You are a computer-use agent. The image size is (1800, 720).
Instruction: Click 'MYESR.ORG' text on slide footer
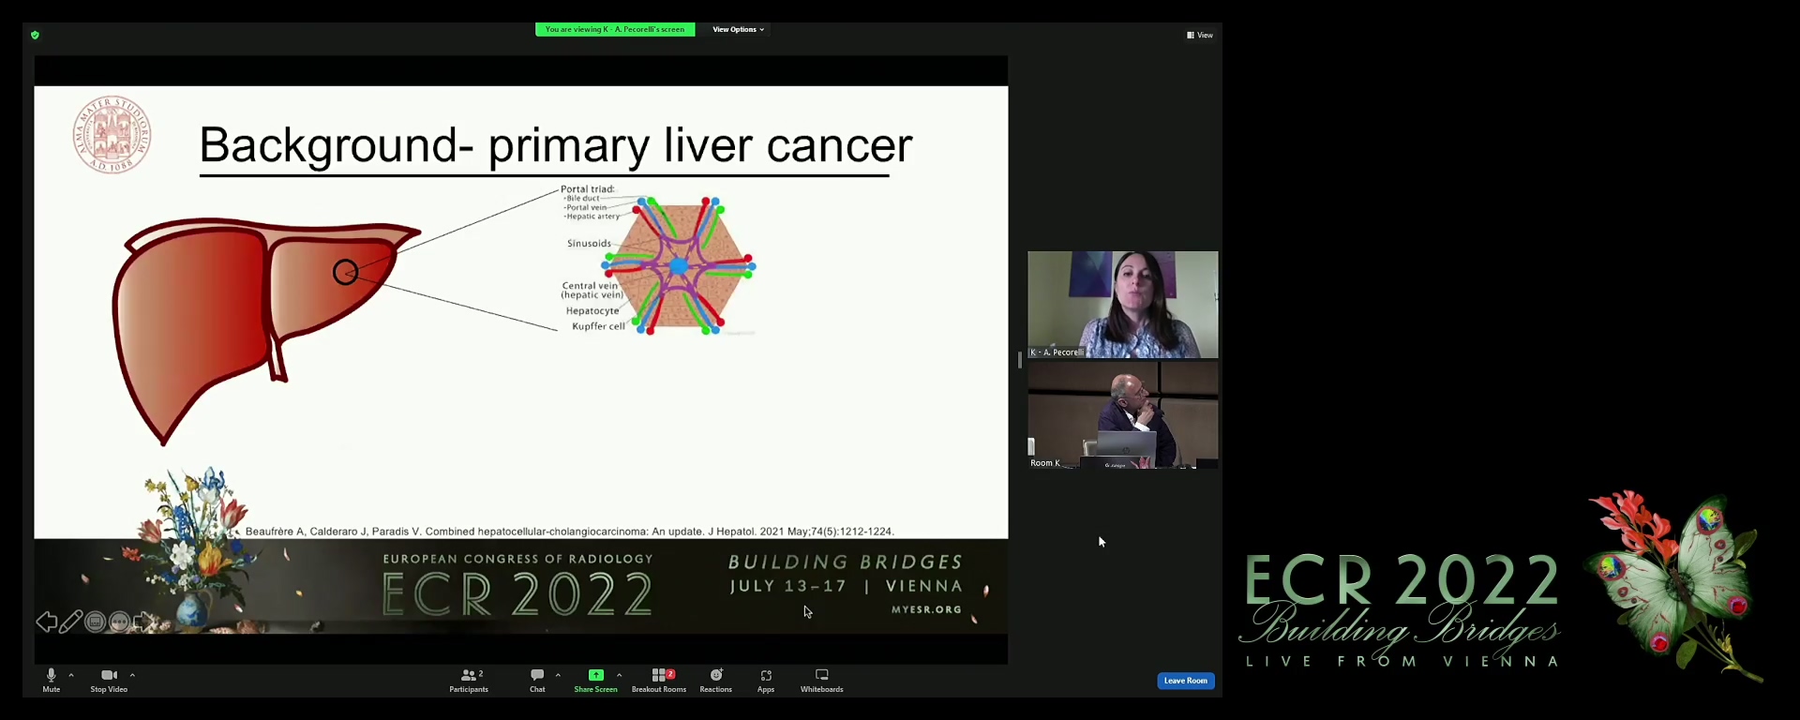[x=926, y=609]
